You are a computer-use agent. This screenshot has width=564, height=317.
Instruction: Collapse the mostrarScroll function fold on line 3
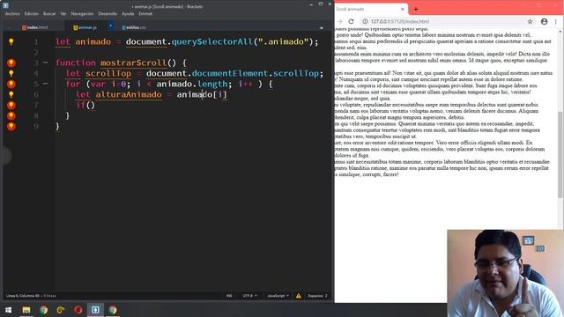(45, 63)
